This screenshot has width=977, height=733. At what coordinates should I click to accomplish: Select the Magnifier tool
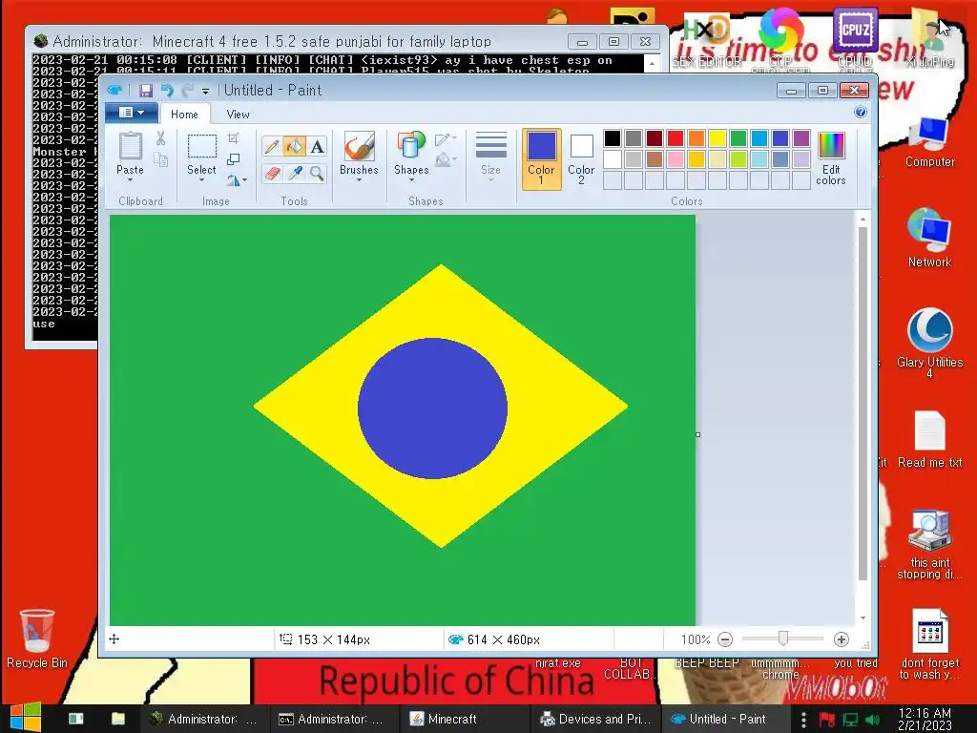317,173
